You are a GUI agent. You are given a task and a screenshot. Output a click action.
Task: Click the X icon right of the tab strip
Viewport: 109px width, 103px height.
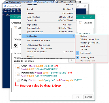click(x=80, y=2)
